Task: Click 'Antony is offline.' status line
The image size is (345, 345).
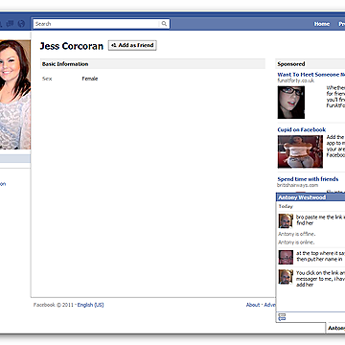Action: (296, 234)
